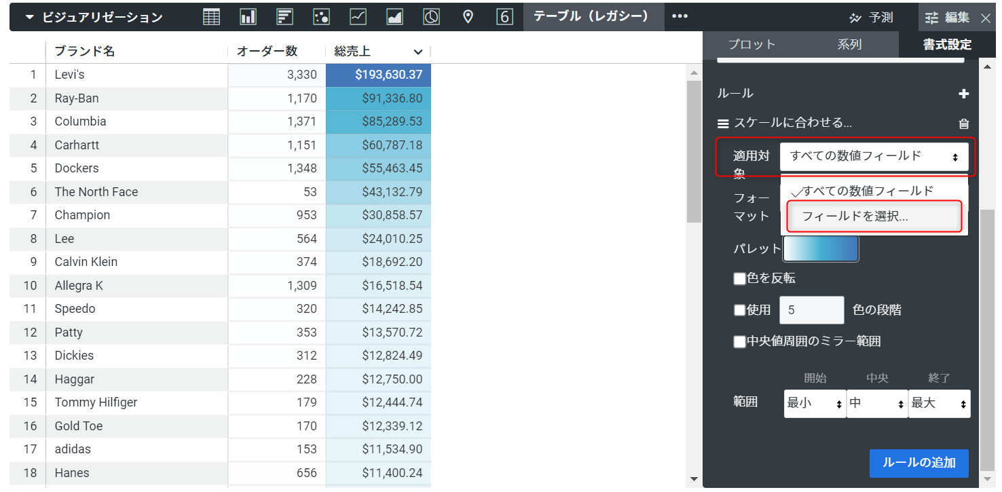This screenshot has height=492, width=1002.
Task: Open the 終了 range dropdown showing 最大
Action: [940, 403]
